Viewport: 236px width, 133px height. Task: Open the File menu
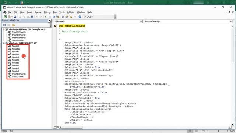pos(10,12)
